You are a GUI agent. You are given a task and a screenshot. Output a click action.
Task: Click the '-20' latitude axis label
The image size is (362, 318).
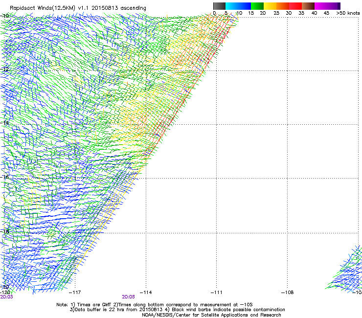click(5, 287)
